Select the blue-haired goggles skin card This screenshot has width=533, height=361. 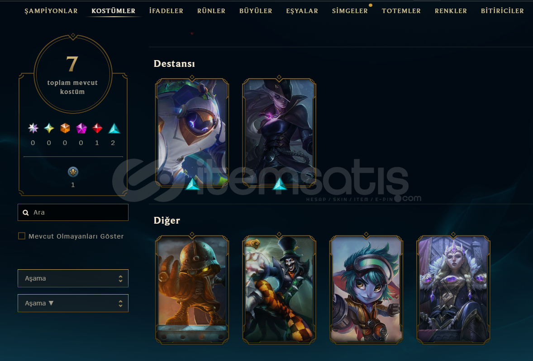click(366, 289)
